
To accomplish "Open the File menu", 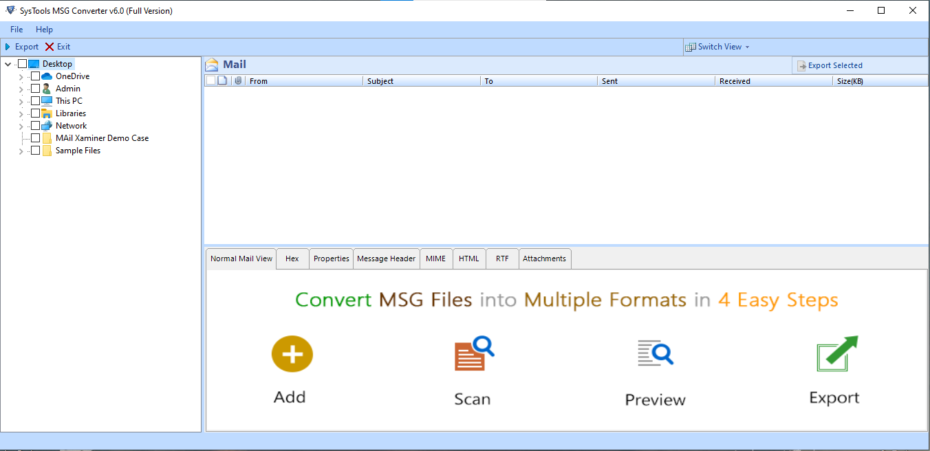I will [x=17, y=30].
